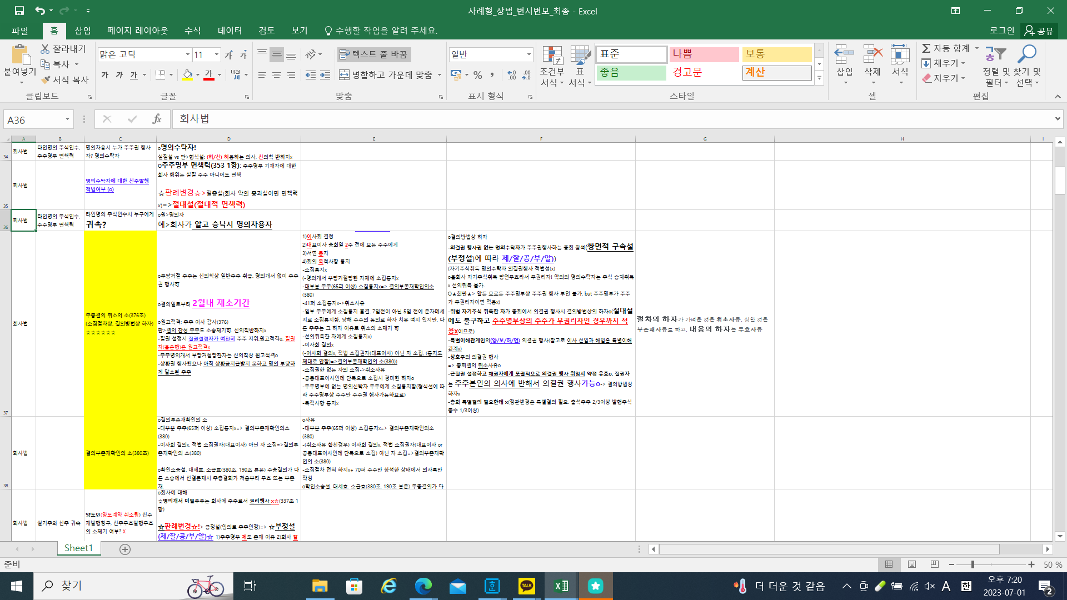Click the yellow fill color swatch button
The height and width of the screenshot is (600, 1067).
click(187, 75)
